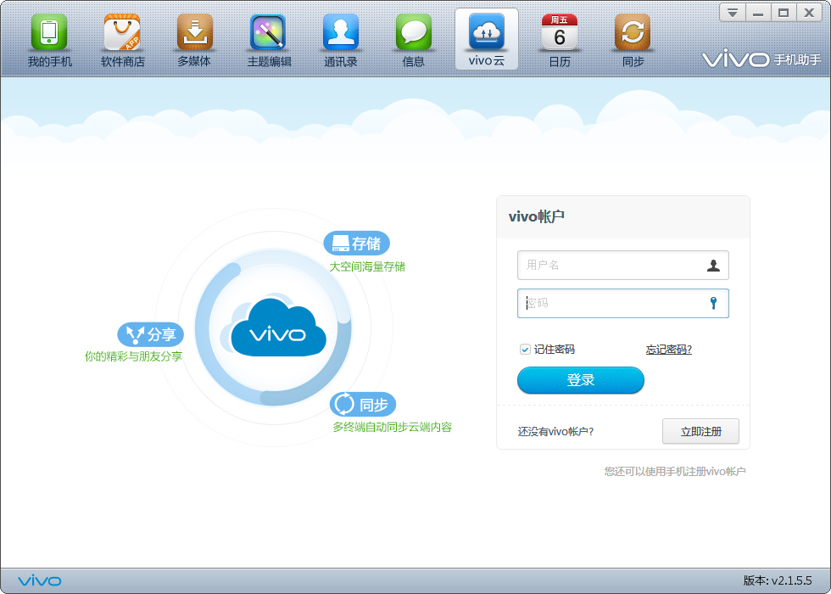The image size is (831, 594).
Task: Click the user silhouette icon in username field
Action: pos(713,265)
